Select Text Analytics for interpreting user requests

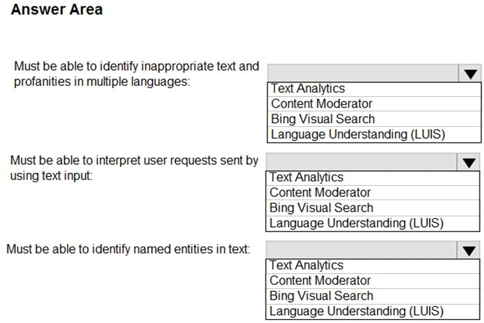[373, 178]
